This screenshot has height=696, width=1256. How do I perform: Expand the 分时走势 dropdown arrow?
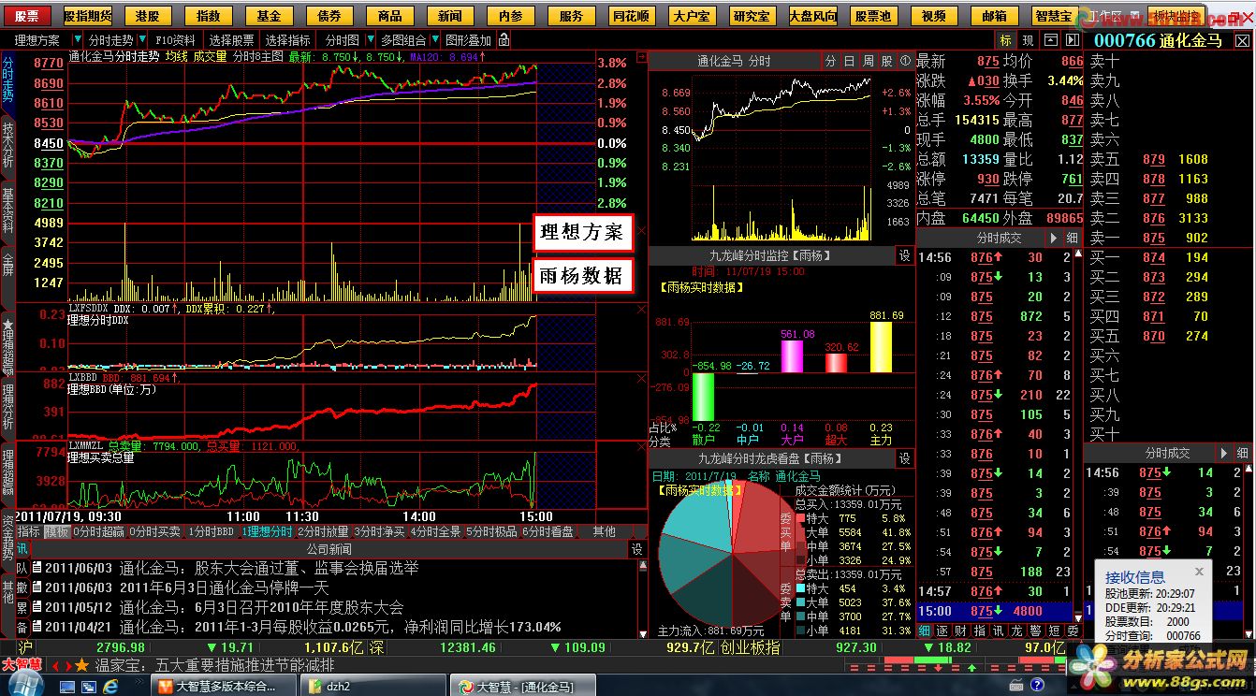141,40
